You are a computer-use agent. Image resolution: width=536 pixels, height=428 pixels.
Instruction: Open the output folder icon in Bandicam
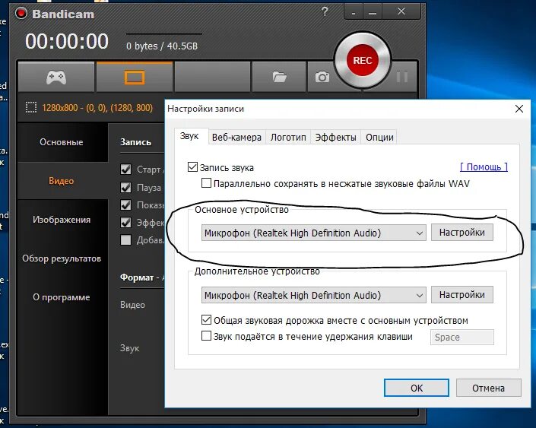[x=279, y=78]
